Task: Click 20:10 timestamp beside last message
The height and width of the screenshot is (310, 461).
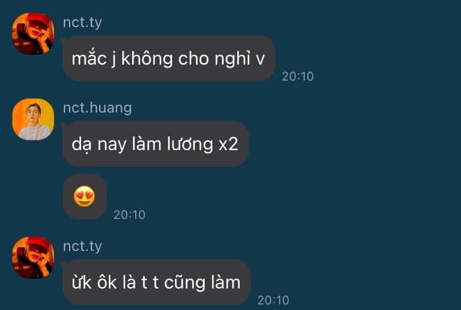Action: click(x=273, y=300)
